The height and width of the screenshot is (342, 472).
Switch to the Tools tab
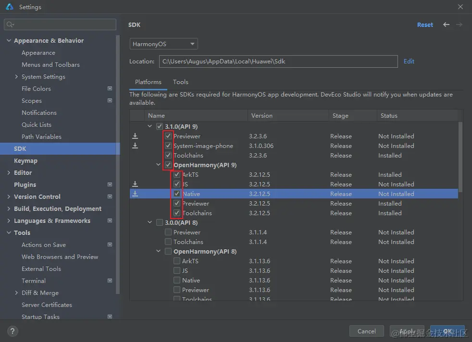pyautogui.click(x=181, y=82)
